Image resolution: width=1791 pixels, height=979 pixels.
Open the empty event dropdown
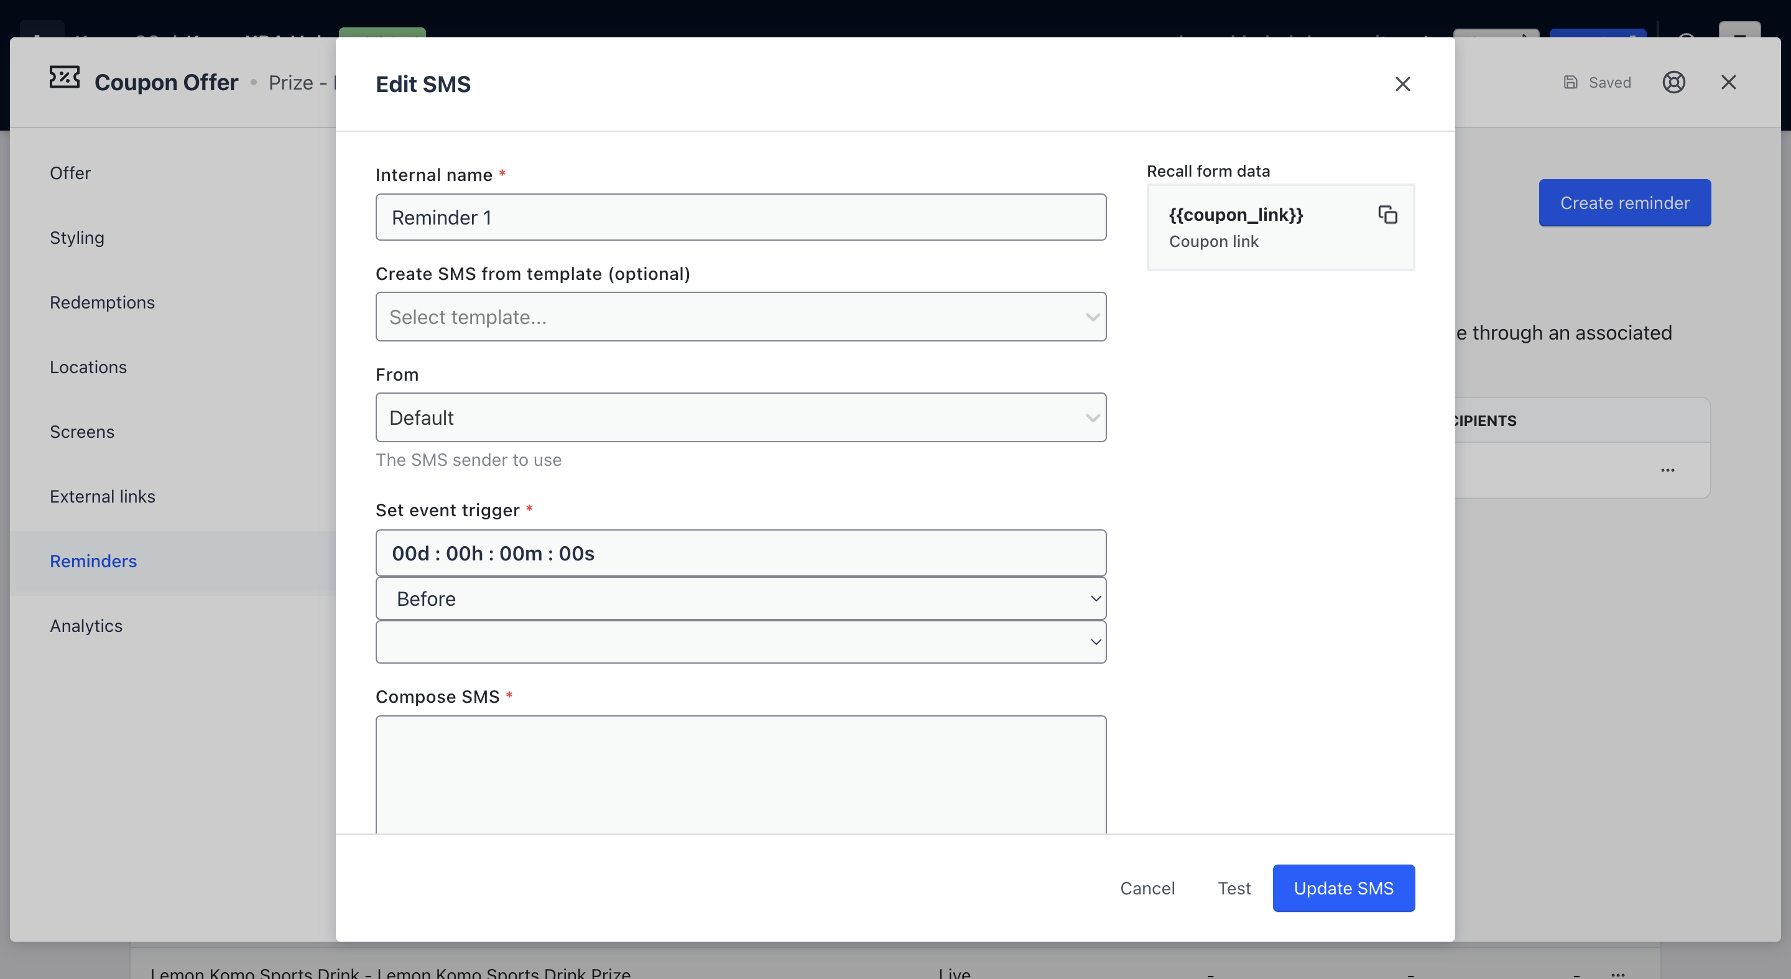point(741,642)
